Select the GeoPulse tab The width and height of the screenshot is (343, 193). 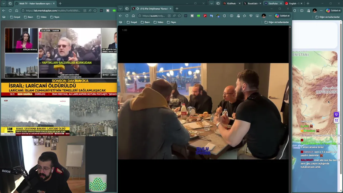click(273, 3)
